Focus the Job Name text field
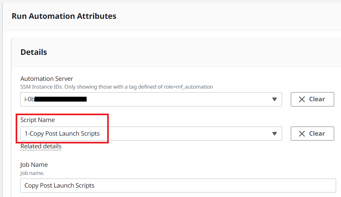The image size is (341, 197). [178, 186]
